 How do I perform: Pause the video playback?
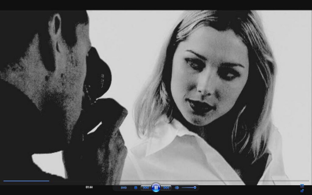click(156, 187)
